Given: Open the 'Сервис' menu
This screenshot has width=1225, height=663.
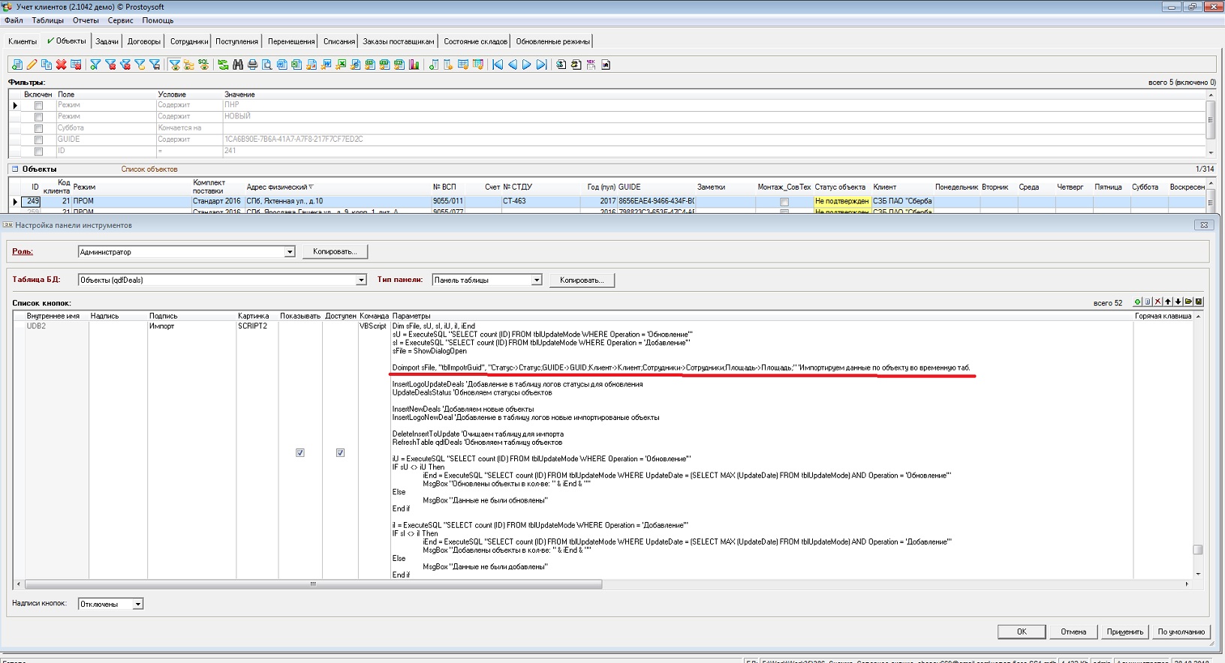Looking at the screenshot, I should [x=120, y=20].
